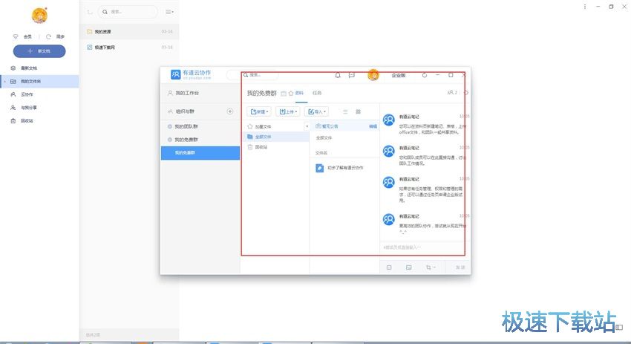Image resolution: width=631 pixels, height=344 pixels.
Task: Open the screenshot crop dropdown in the chat toolbar
Action: (431, 267)
